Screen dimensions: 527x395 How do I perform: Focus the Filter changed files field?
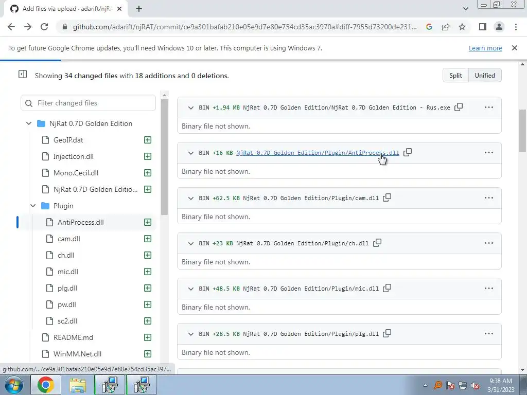click(88, 103)
